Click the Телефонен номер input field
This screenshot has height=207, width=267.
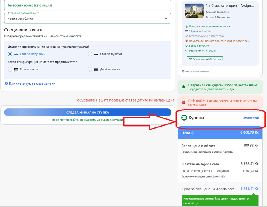(x=88, y=5)
